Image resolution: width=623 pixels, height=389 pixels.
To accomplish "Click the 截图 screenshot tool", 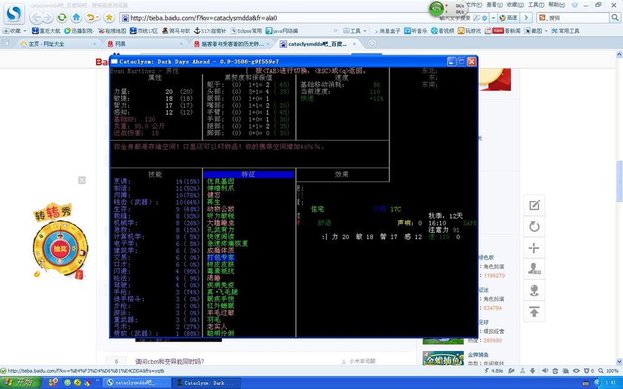I will tap(533, 30).
